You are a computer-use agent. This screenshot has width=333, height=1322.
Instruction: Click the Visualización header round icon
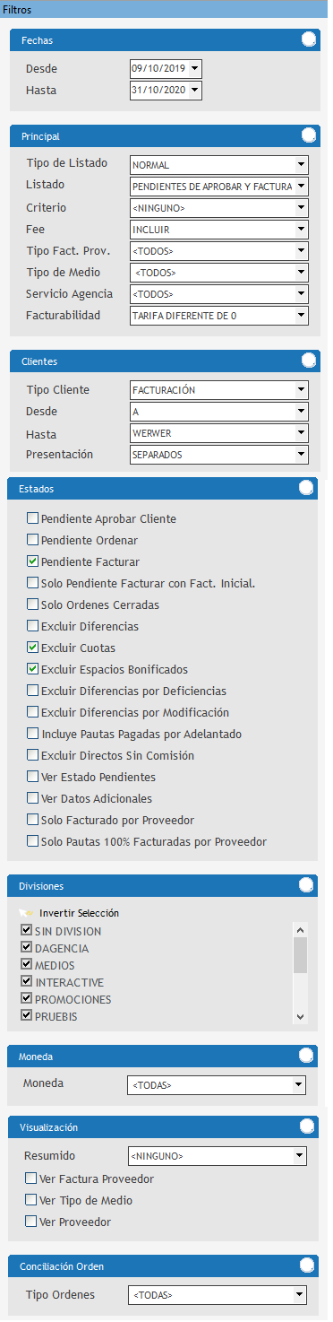(306, 1126)
